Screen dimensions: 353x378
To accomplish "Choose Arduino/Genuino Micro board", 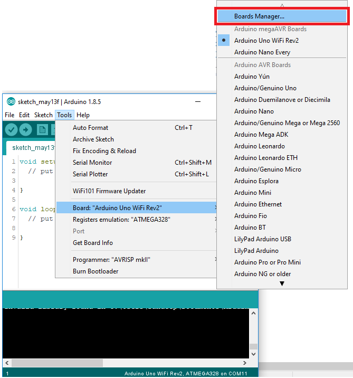I will (x=282, y=169).
